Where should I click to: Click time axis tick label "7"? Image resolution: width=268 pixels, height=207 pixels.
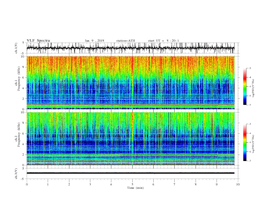pos(175,184)
